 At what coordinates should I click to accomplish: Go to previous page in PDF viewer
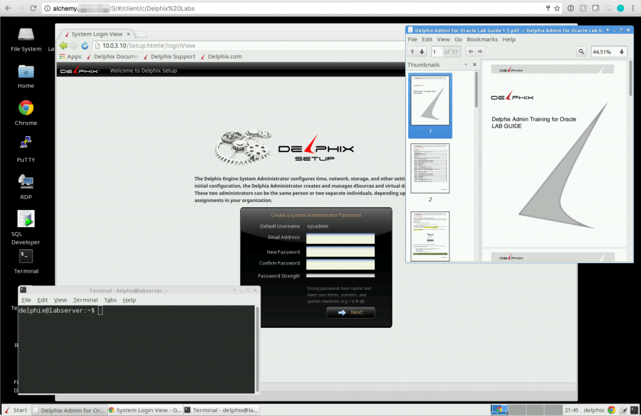coord(412,51)
